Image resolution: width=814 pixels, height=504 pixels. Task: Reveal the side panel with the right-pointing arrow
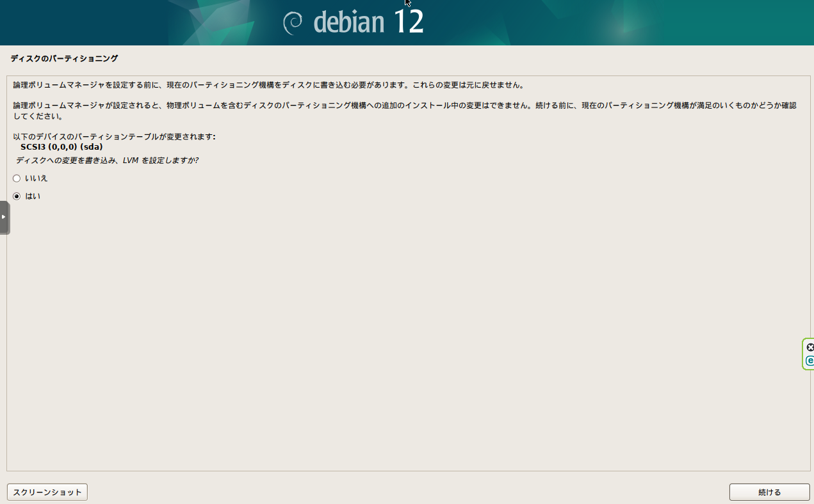3,217
